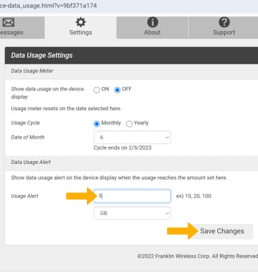Open the GB unit dropdown
This screenshot has height=272, width=258.
[132, 214]
